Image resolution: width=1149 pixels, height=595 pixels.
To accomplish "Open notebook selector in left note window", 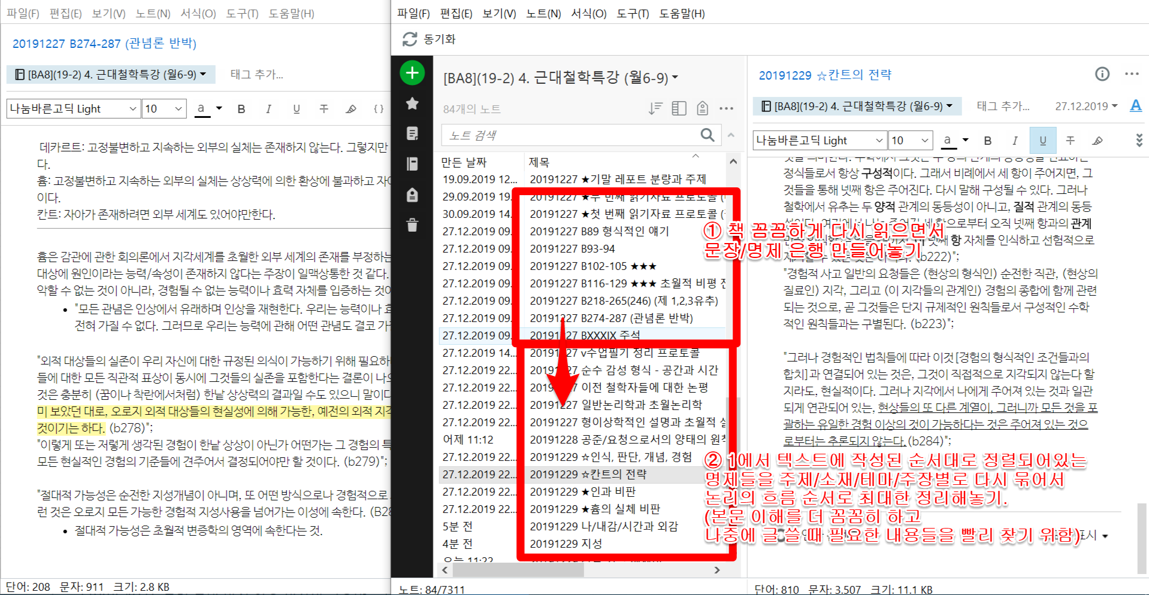I will click(x=111, y=75).
